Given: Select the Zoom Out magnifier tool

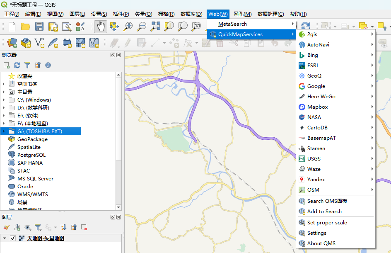Looking at the screenshot, I should pyautogui.click(x=142, y=26).
